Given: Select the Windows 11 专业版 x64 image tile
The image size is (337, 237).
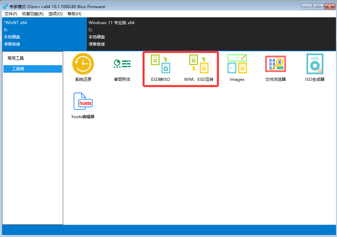Looking at the screenshot, I should [210, 34].
